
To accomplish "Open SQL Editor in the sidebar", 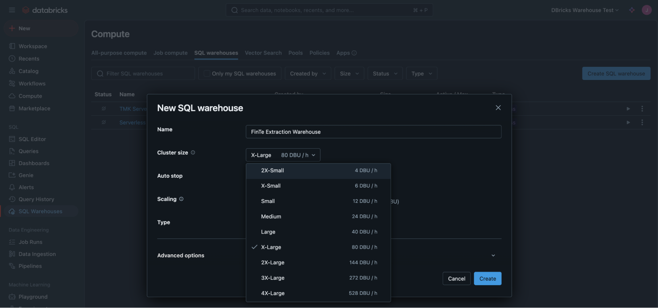I will coord(41,139).
